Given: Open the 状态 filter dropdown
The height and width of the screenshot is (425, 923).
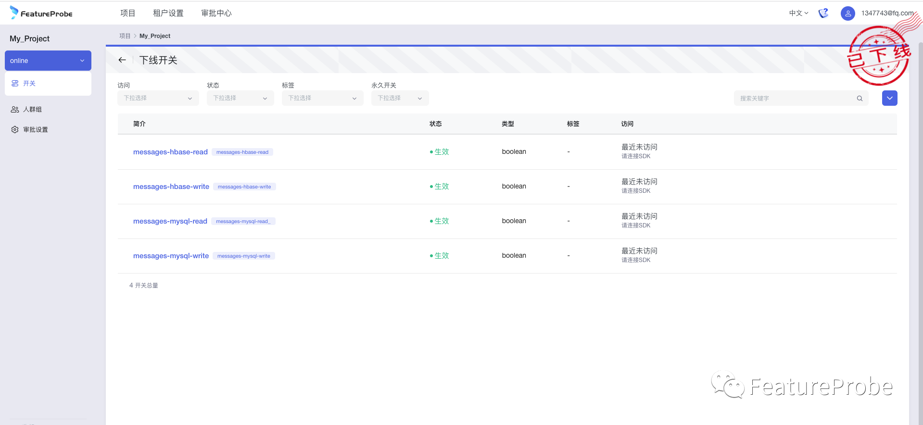Looking at the screenshot, I should pyautogui.click(x=240, y=98).
